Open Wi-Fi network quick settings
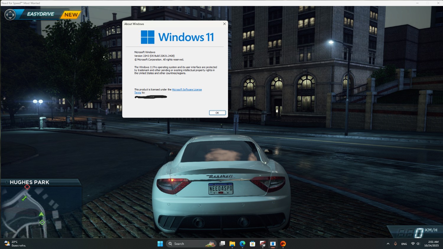 (413, 244)
